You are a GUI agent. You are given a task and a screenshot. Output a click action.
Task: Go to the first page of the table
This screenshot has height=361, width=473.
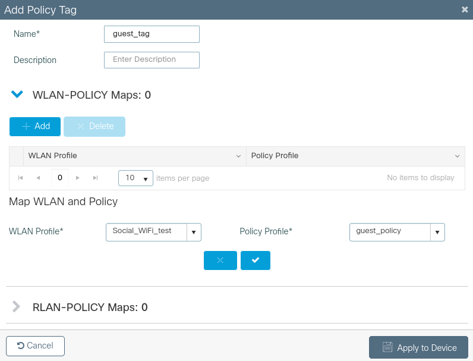(x=21, y=178)
